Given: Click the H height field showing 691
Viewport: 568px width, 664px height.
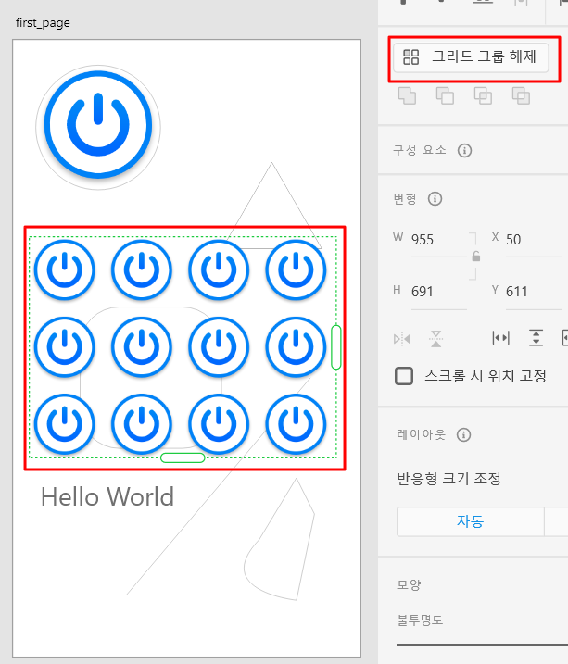Looking at the screenshot, I should pyautogui.click(x=438, y=293).
